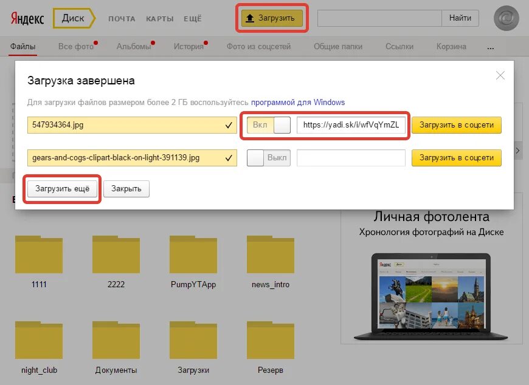Open the 1111 folder
Viewport: 529px width, 385px height.
pos(39,262)
